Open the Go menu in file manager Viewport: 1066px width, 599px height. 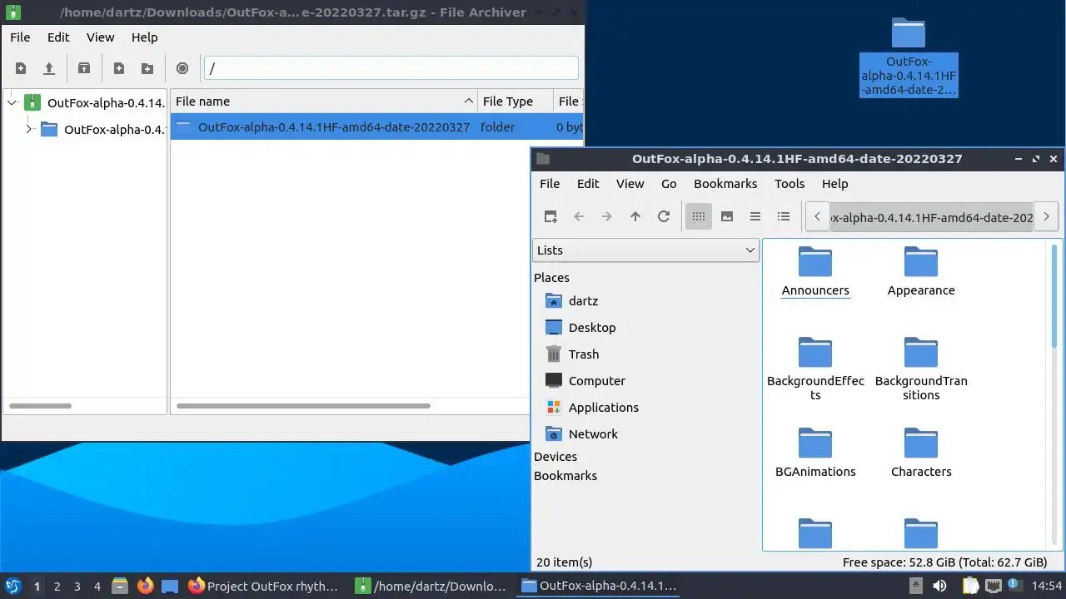point(669,184)
